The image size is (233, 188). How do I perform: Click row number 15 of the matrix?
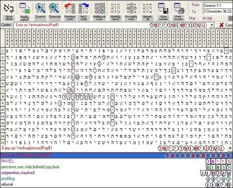(x=2, y=142)
